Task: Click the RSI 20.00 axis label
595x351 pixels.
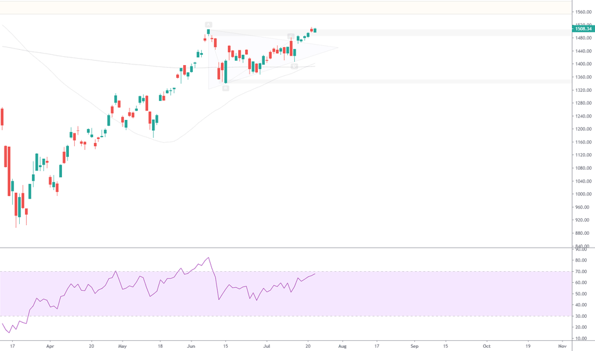Action: point(582,327)
